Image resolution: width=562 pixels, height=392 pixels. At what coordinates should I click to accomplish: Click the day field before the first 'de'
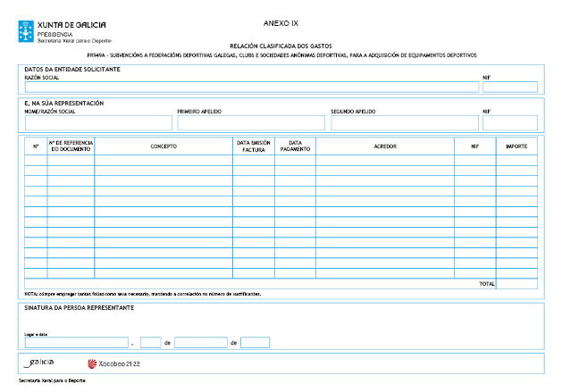pos(150,342)
